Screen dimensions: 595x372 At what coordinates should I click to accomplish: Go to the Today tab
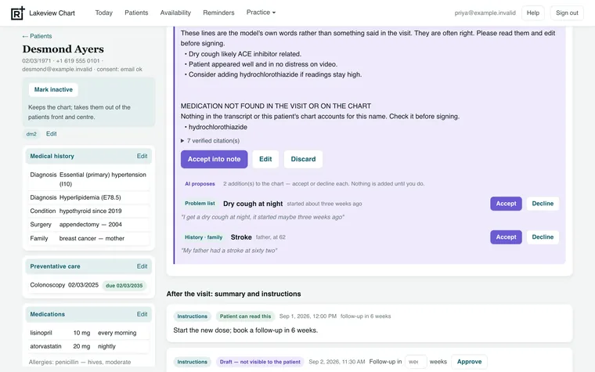pyautogui.click(x=103, y=13)
